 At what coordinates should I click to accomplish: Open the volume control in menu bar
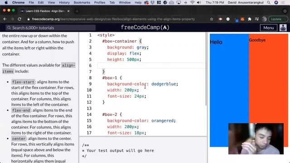pyautogui.click(x=199, y=2)
